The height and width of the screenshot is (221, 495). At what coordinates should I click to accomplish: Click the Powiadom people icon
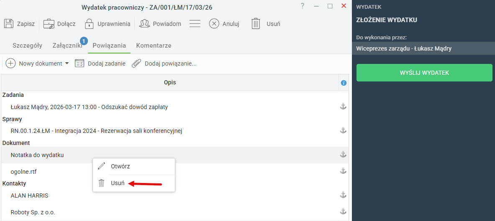click(144, 24)
